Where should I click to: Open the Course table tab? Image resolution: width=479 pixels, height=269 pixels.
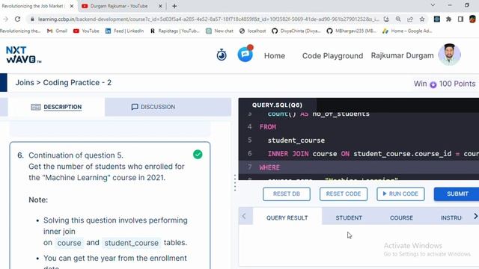tap(401, 217)
